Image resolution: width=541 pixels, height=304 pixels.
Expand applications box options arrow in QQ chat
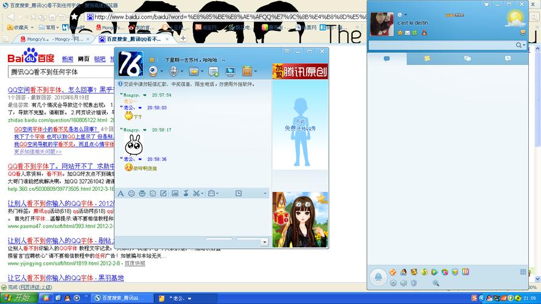coord(256,72)
